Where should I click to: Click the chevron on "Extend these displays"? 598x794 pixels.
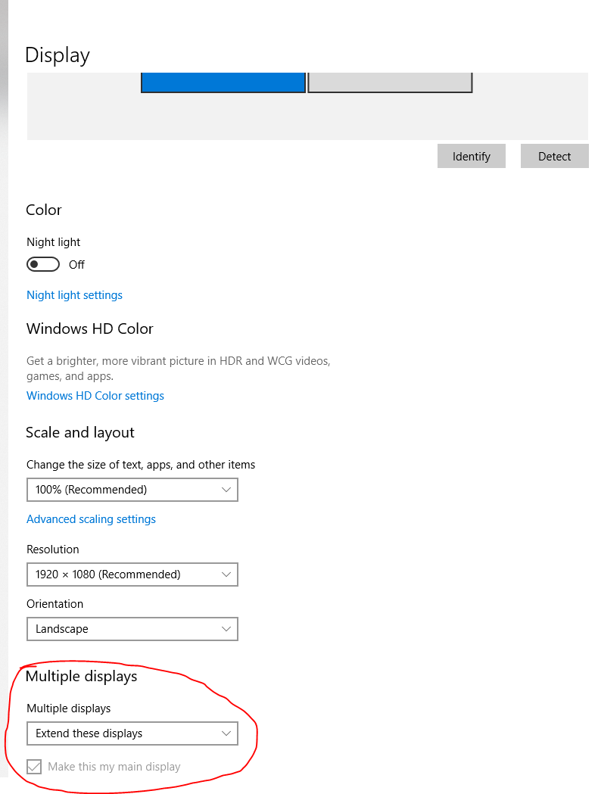tap(225, 733)
